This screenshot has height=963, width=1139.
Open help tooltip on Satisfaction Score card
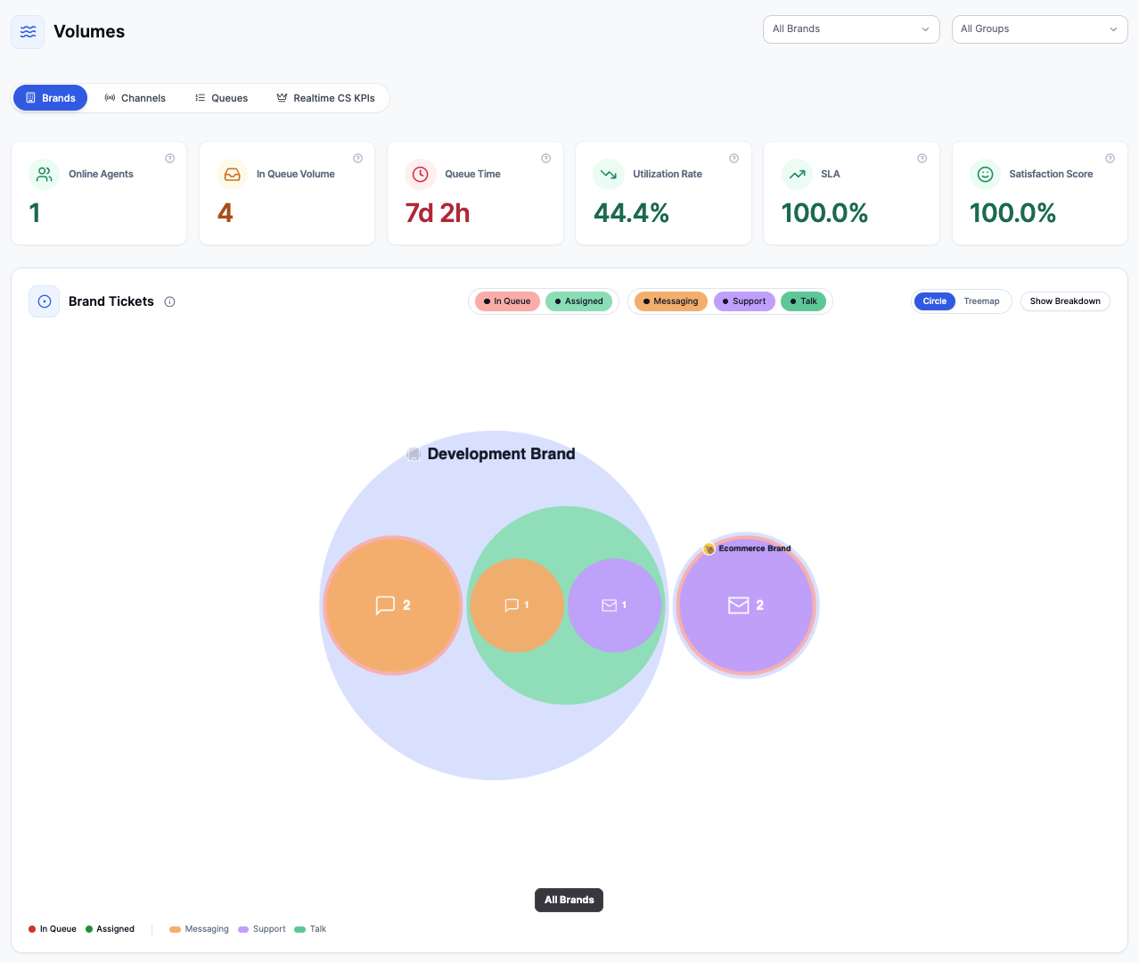[1110, 159]
